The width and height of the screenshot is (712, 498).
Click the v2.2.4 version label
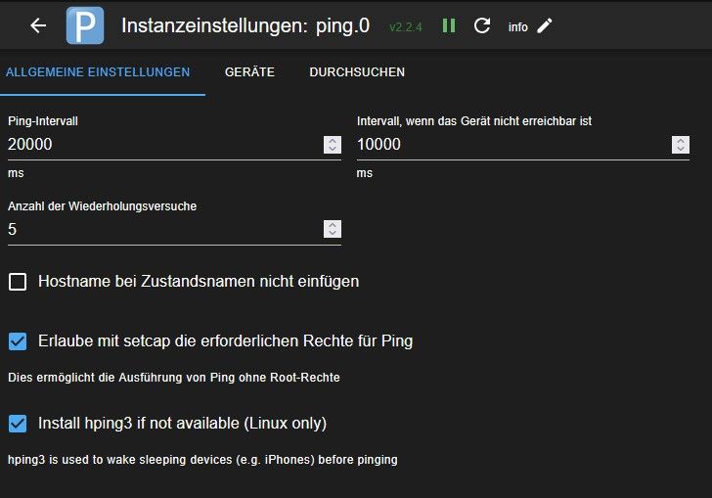pos(406,27)
